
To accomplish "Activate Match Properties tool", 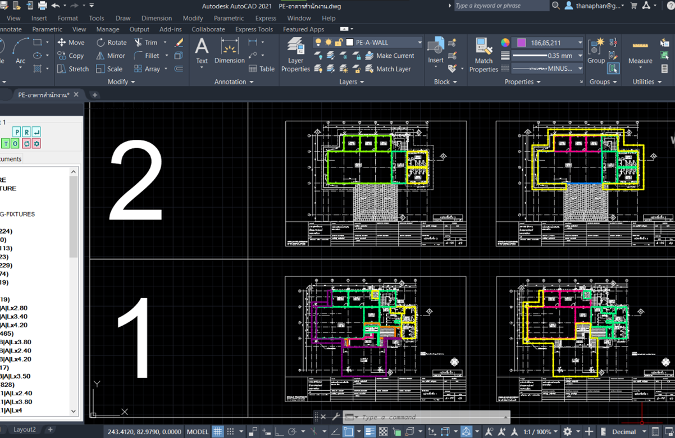I will coord(484,55).
